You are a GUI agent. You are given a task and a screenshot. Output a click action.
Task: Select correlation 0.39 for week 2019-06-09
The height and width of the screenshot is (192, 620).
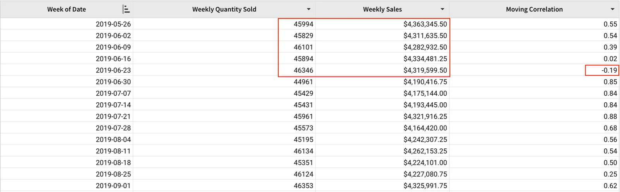click(534, 47)
